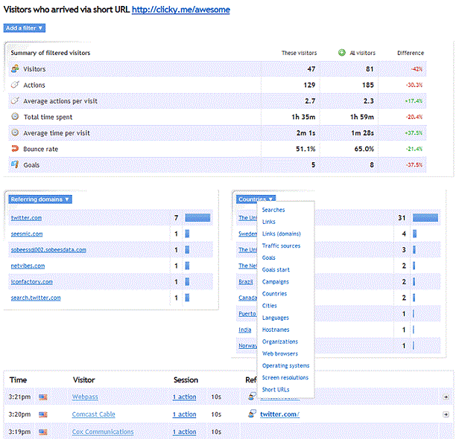Click the referrer icon next to twitter.com/
The width and height of the screenshot is (459, 439).
[251, 414]
